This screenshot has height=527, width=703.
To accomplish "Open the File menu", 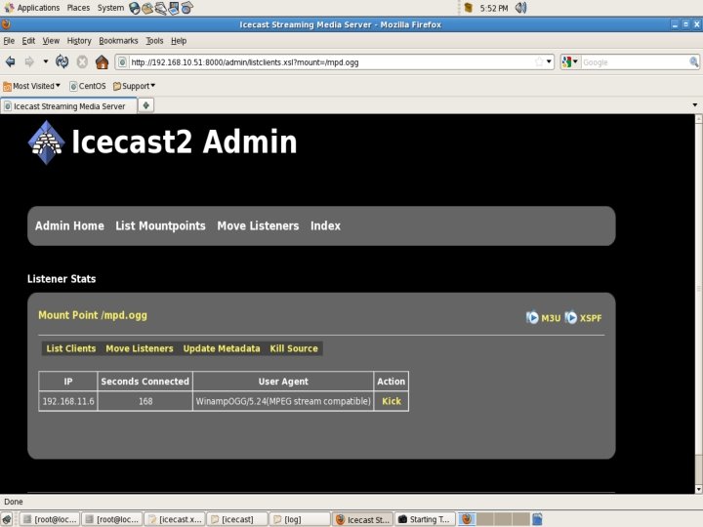I will pyautogui.click(x=9, y=41).
